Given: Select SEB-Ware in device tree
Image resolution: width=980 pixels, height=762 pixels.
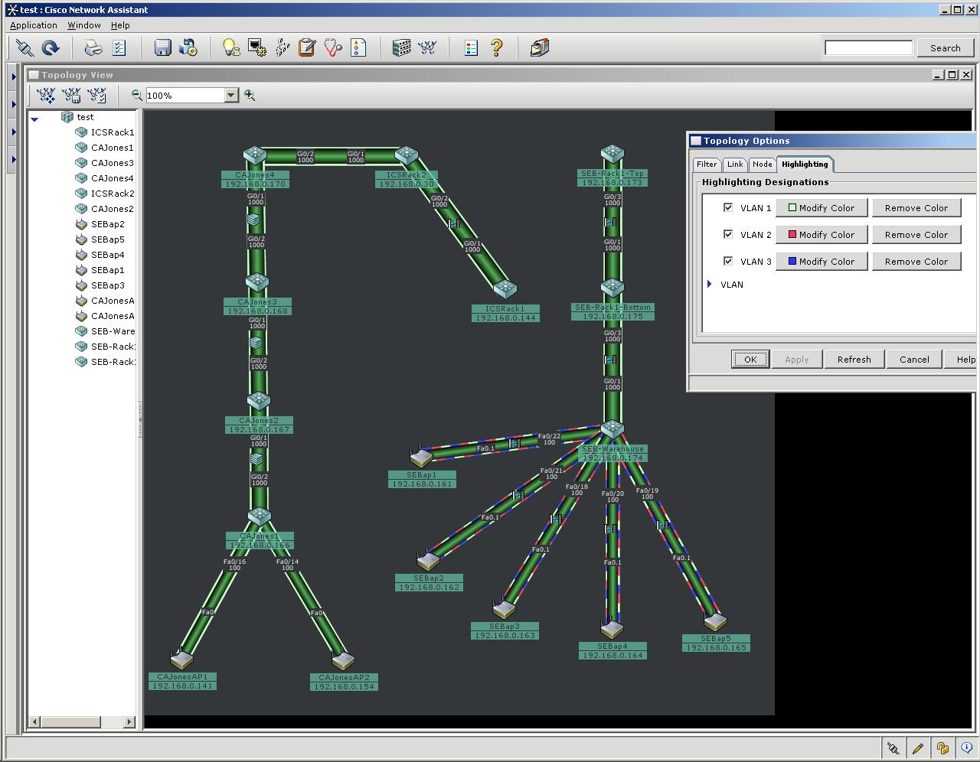Looking at the screenshot, I should [x=113, y=331].
